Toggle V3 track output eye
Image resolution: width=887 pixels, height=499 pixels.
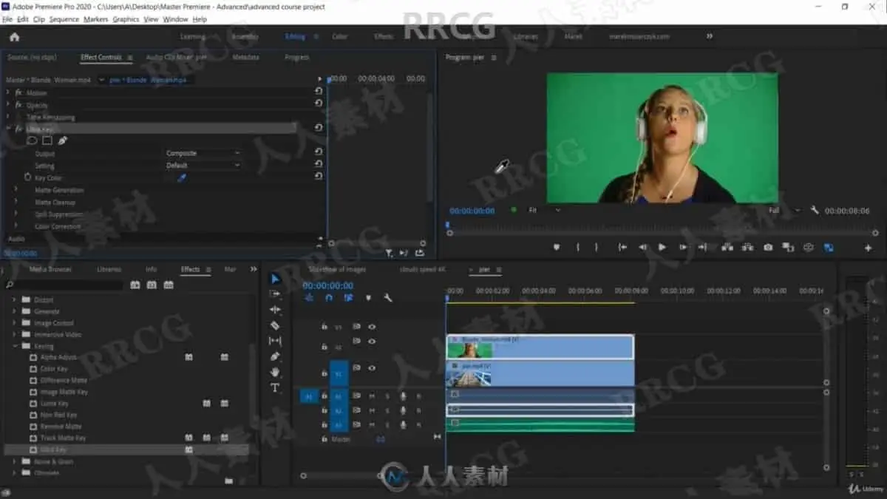point(372,326)
